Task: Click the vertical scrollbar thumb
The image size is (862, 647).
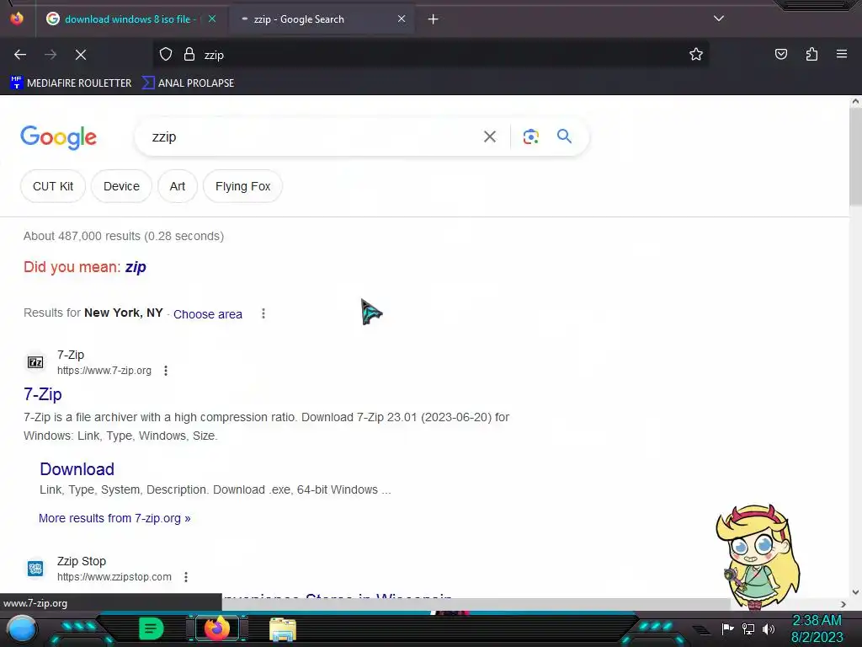Action: click(855, 157)
